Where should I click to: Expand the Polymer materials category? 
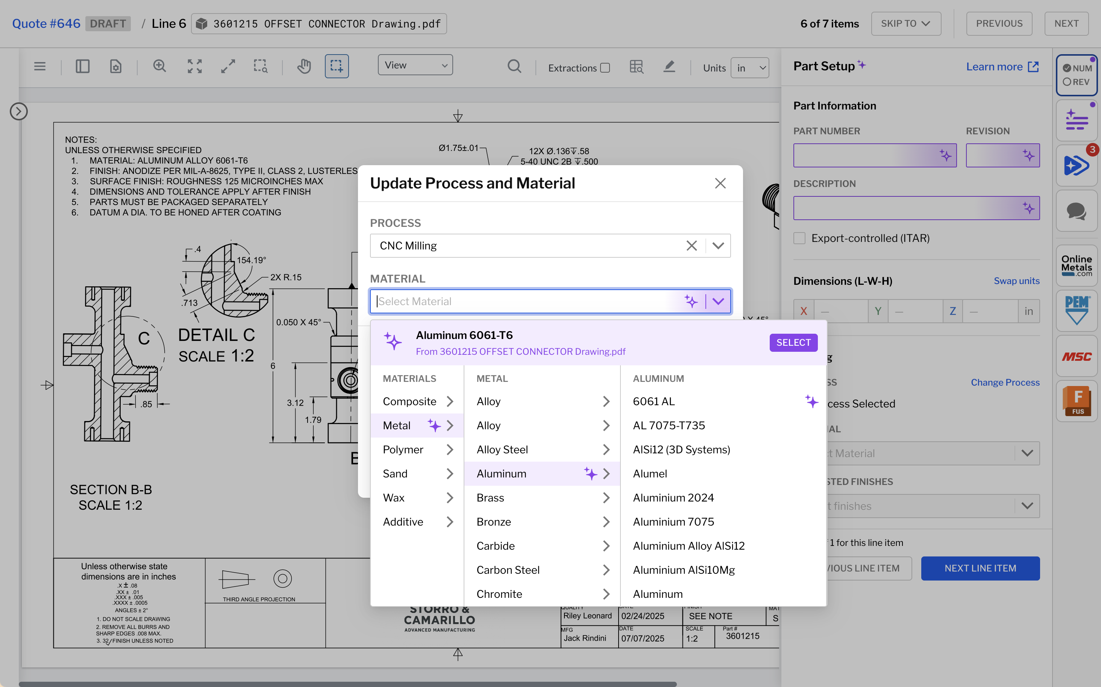pos(417,450)
